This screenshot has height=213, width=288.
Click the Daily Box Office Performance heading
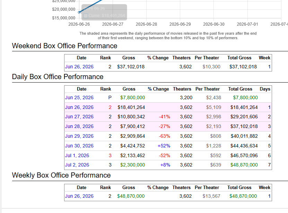(58, 77)
